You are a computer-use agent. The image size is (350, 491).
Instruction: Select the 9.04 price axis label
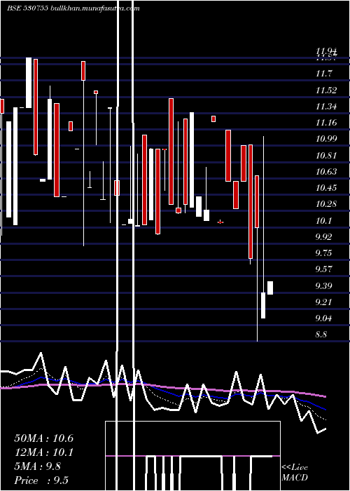click(x=323, y=318)
